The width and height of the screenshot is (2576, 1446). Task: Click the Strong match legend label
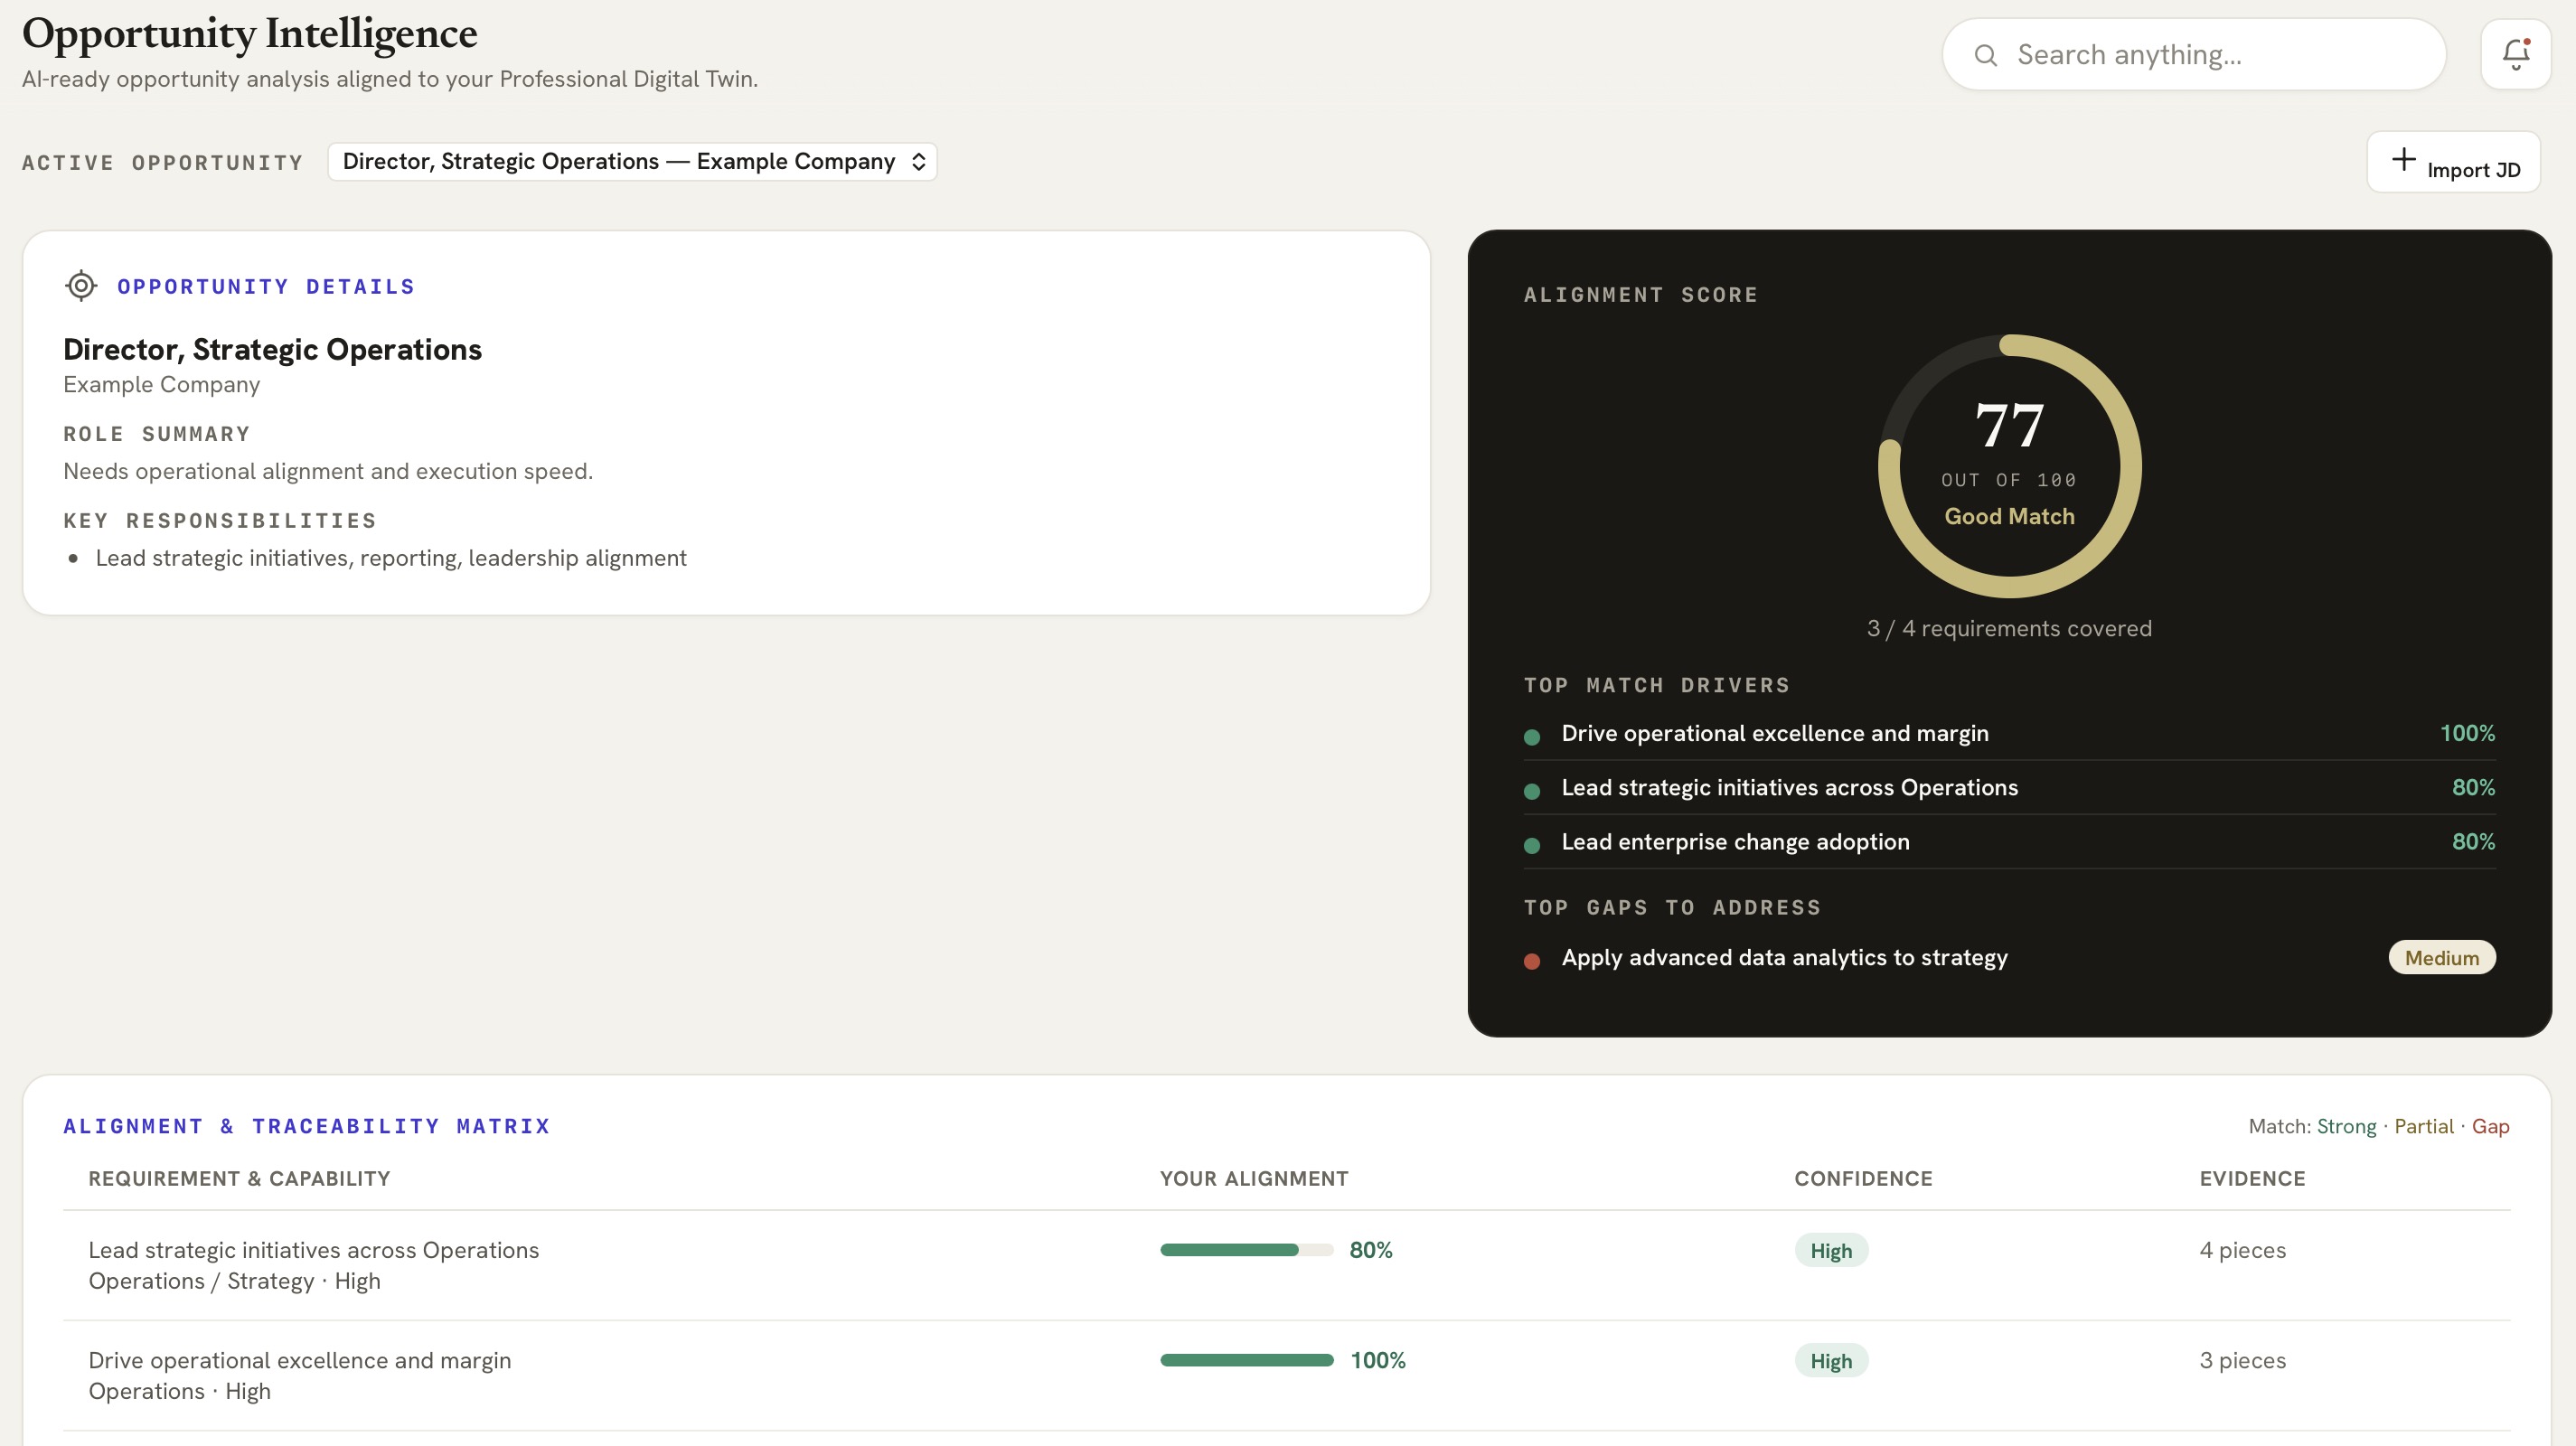pos(2346,1126)
